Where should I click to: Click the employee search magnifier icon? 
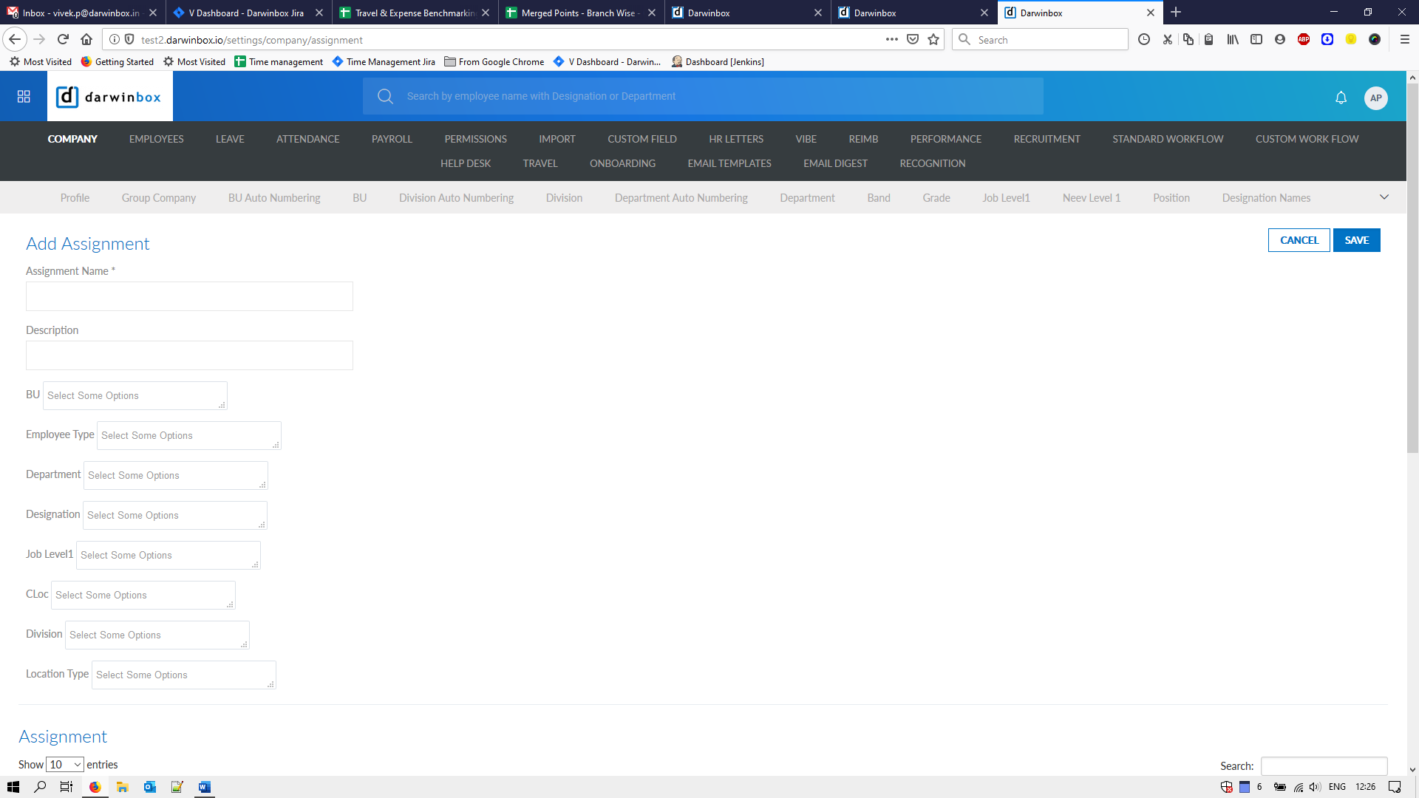point(385,96)
